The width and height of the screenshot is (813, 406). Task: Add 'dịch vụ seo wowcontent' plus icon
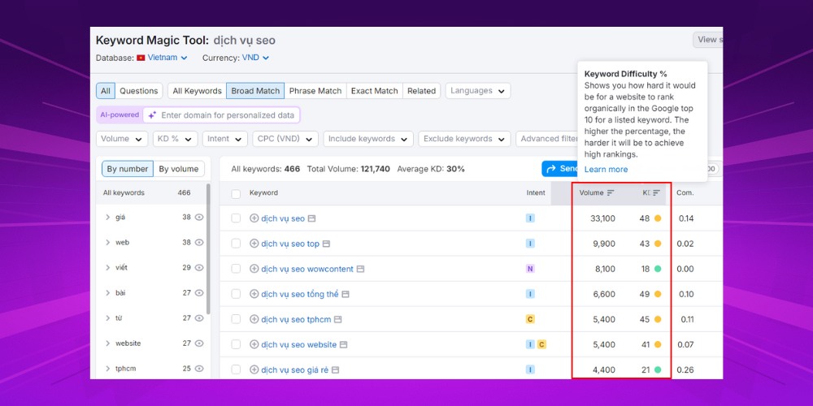point(254,269)
